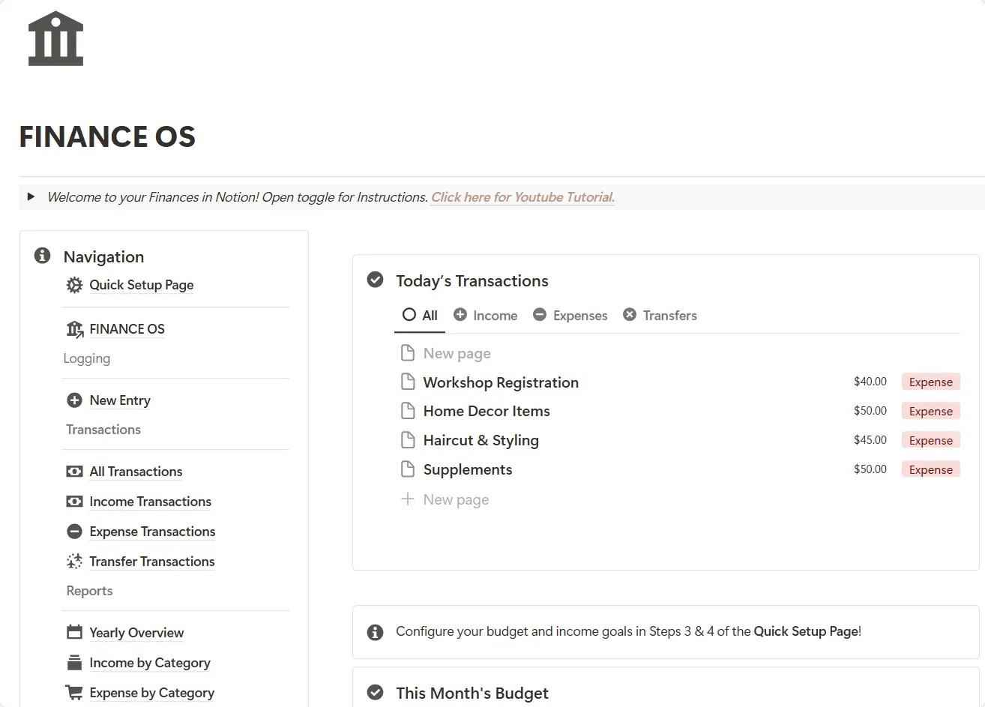This screenshot has height=707, width=985.
Task: Click the circle icon on the All tab
Action: 409,315
